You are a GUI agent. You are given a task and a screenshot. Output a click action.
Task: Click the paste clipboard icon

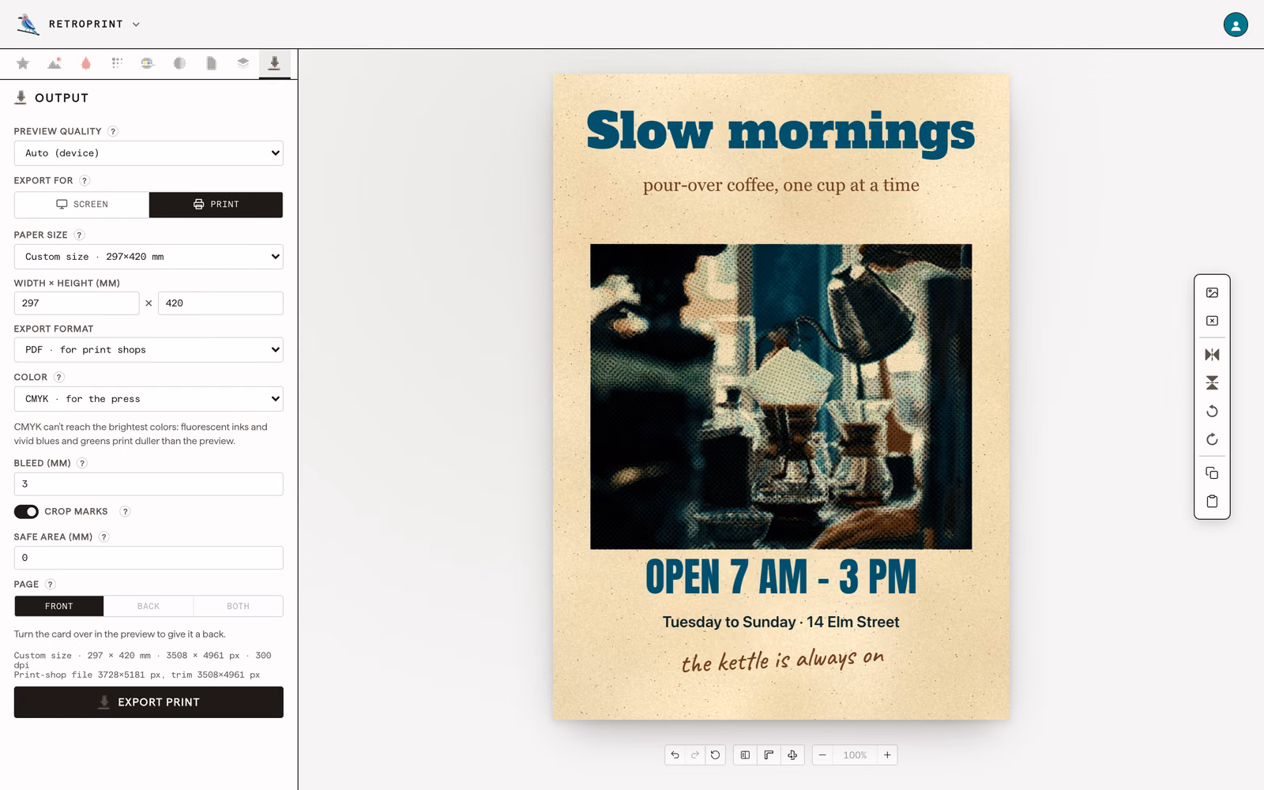pyautogui.click(x=1212, y=502)
